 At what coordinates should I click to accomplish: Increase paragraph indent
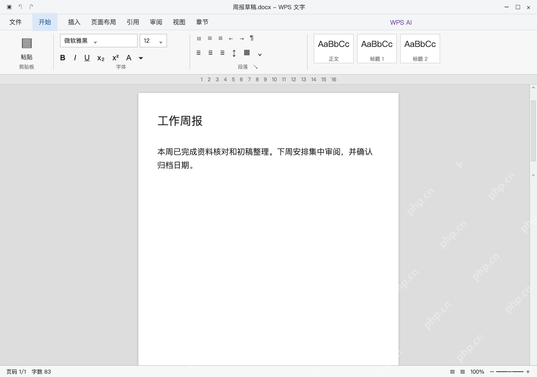point(242,39)
